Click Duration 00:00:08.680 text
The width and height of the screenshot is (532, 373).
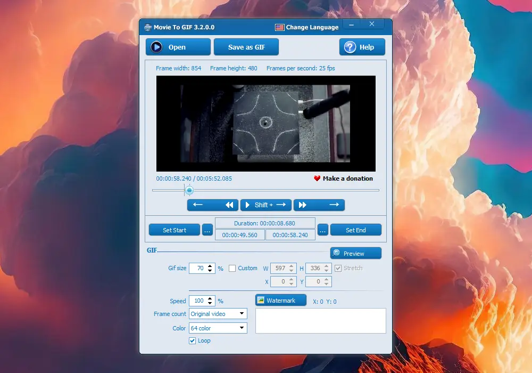[x=264, y=223]
